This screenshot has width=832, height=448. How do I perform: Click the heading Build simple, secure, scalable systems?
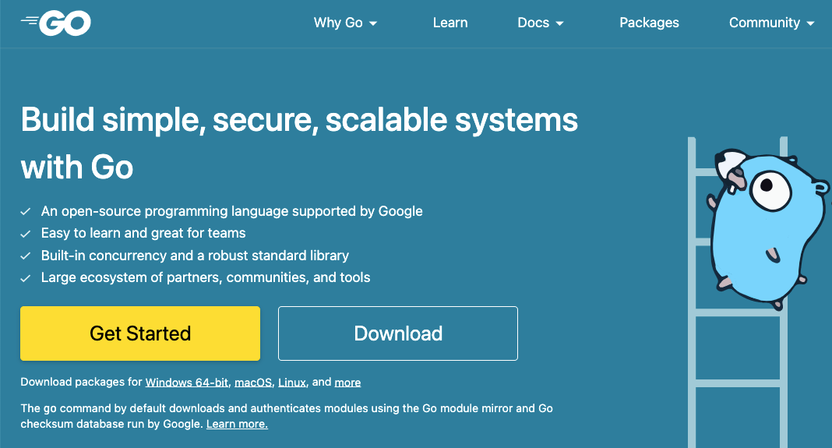click(299, 143)
